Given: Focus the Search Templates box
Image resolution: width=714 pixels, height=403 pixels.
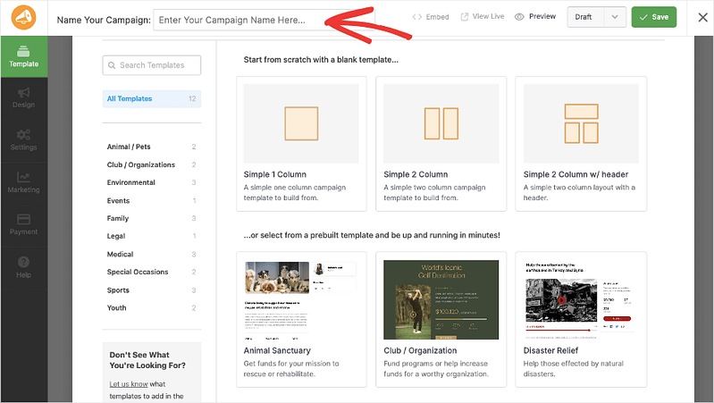Looking at the screenshot, I should (x=152, y=65).
